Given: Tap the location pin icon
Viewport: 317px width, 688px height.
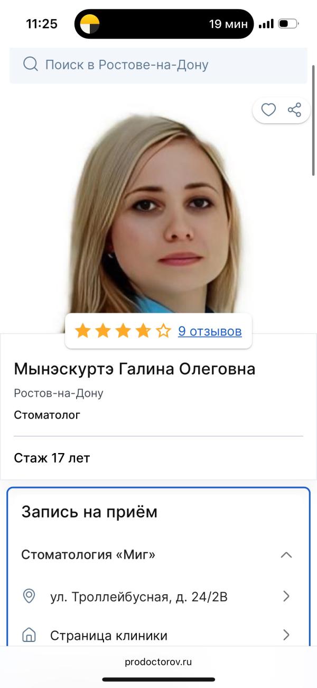Looking at the screenshot, I should point(29,596).
